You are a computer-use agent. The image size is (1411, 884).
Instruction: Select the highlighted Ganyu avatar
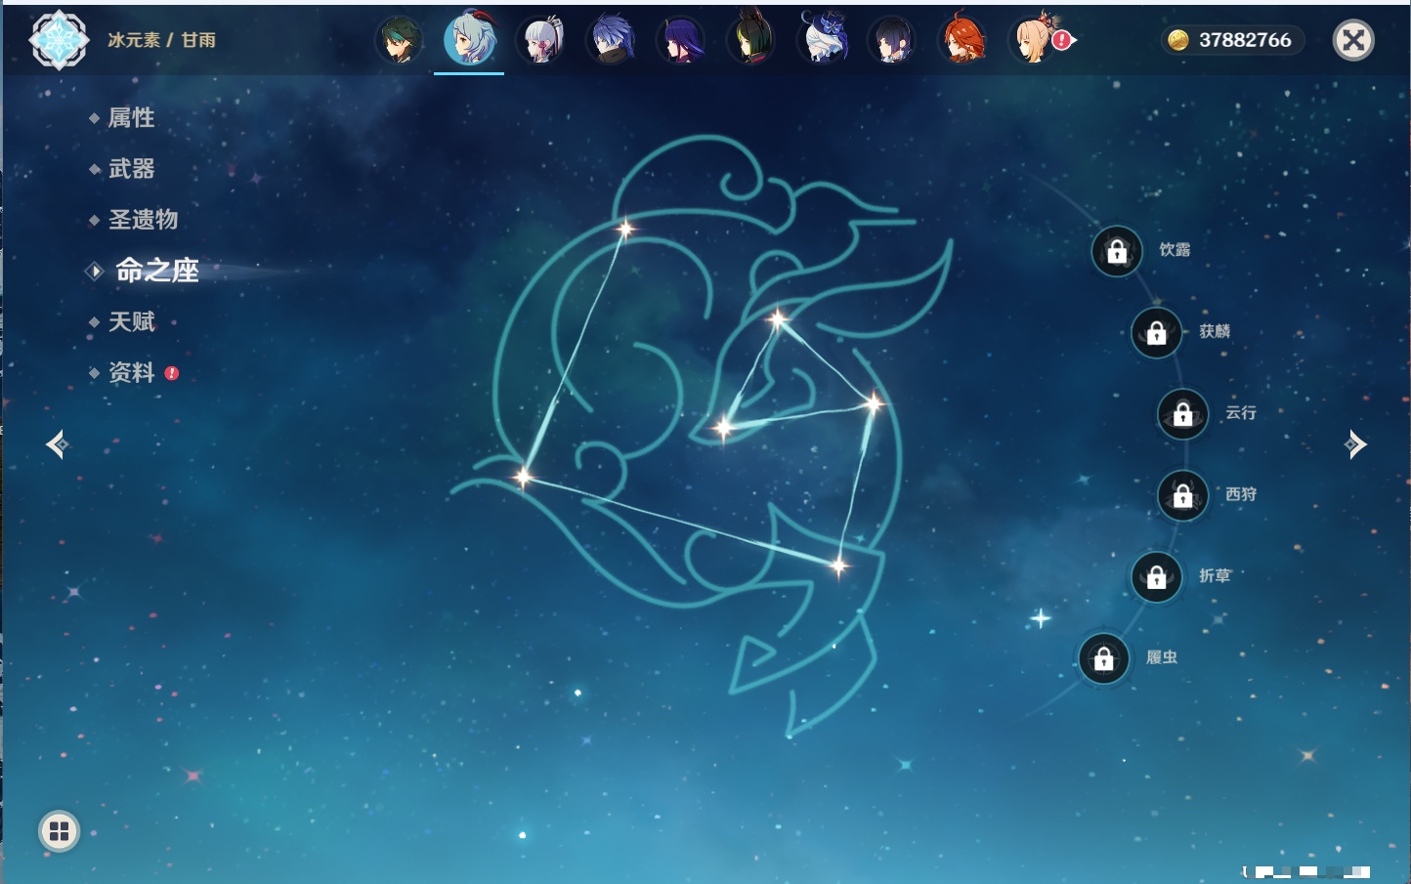[x=470, y=39]
